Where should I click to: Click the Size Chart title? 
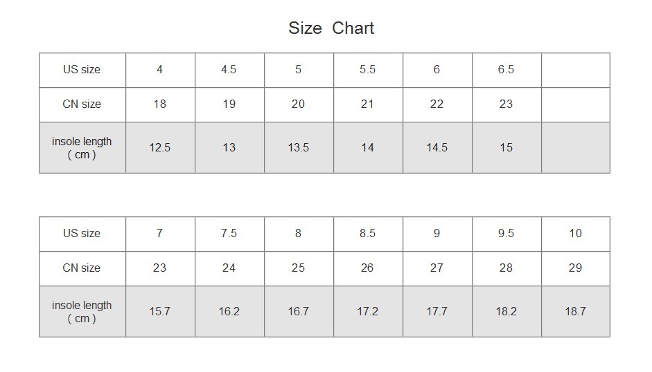tap(331, 28)
